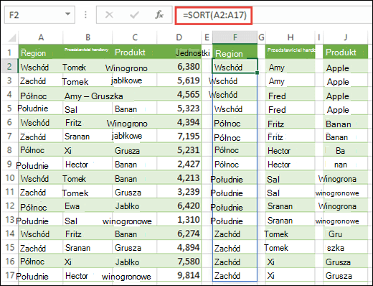Click the Xi cell in row 17 of column H

click(x=291, y=275)
